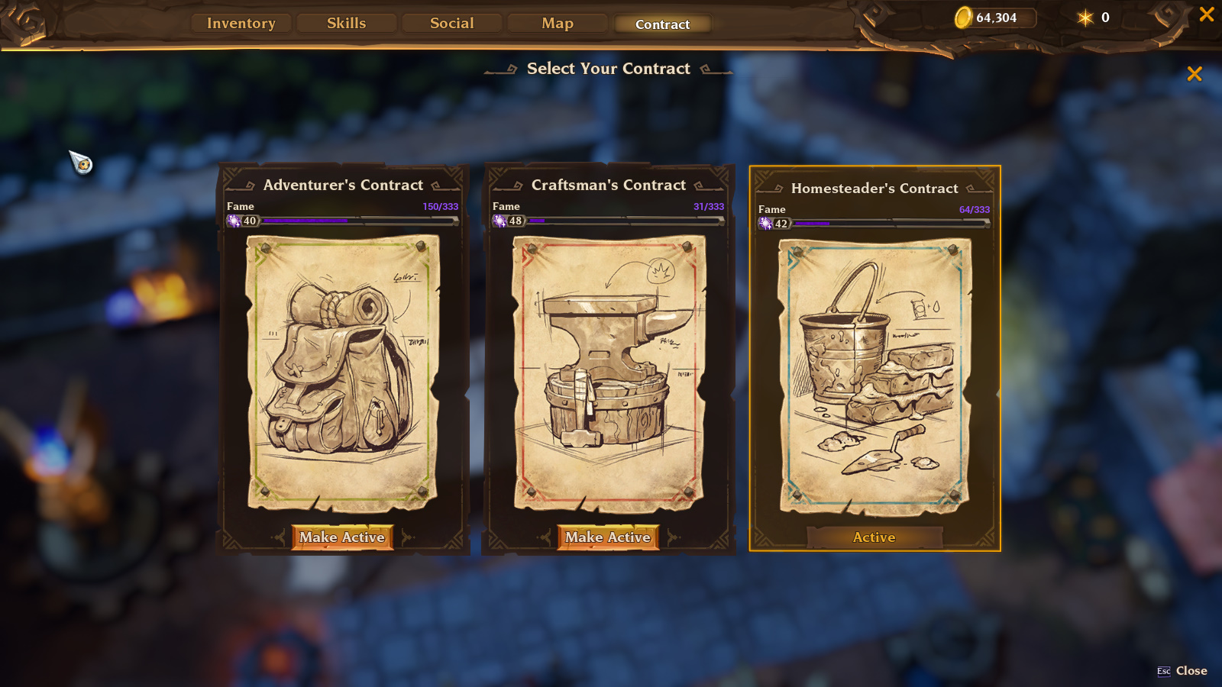Image resolution: width=1222 pixels, height=687 pixels.
Task: Click the orange star points icon
Action: tap(1085, 18)
